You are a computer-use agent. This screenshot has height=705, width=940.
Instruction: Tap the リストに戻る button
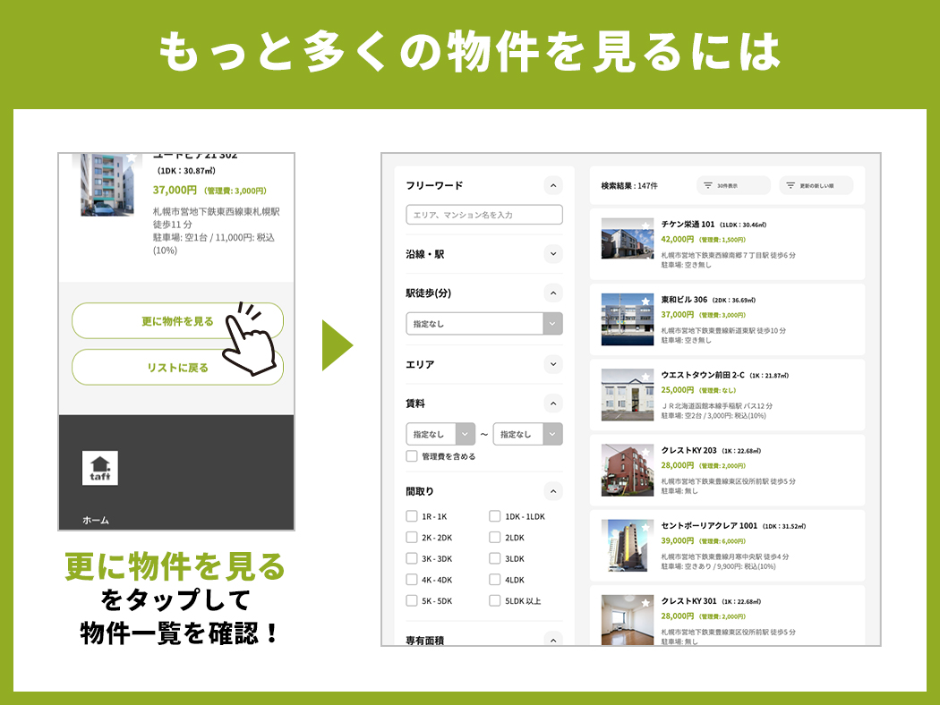[x=177, y=367]
